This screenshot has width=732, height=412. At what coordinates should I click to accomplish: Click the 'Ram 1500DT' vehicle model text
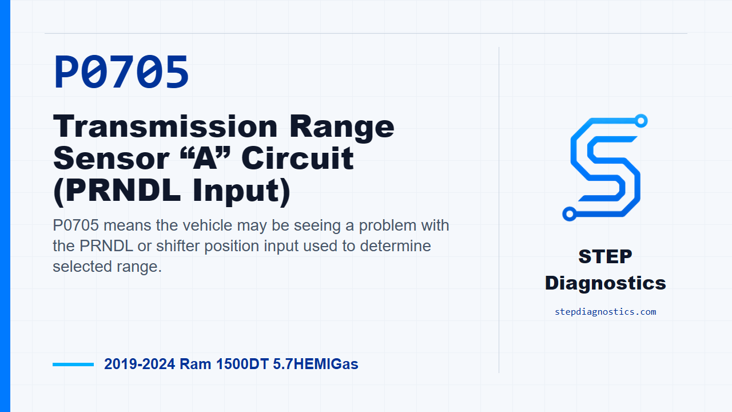[x=224, y=364]
